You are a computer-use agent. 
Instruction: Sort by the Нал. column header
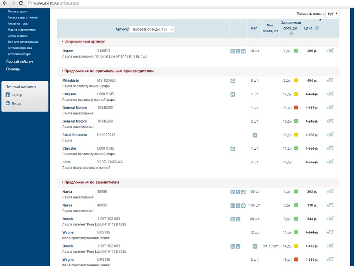pos(254,28)
